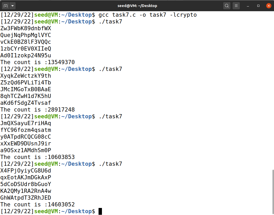274x215 pixels.
Task: Click the gcc task7.c compile command
Action: [148, 15]
